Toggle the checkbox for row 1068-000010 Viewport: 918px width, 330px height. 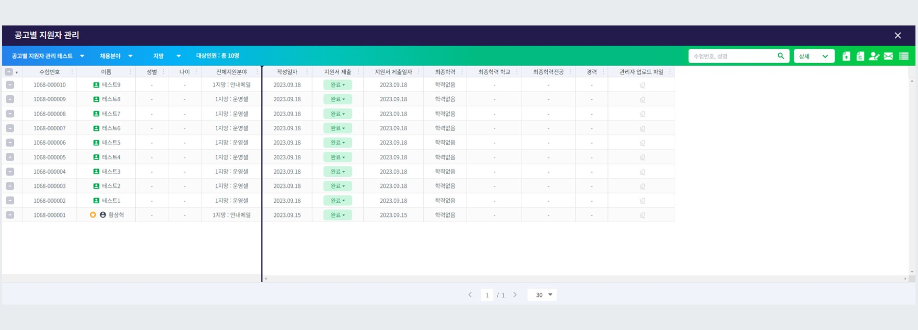(x=10, y=85)
